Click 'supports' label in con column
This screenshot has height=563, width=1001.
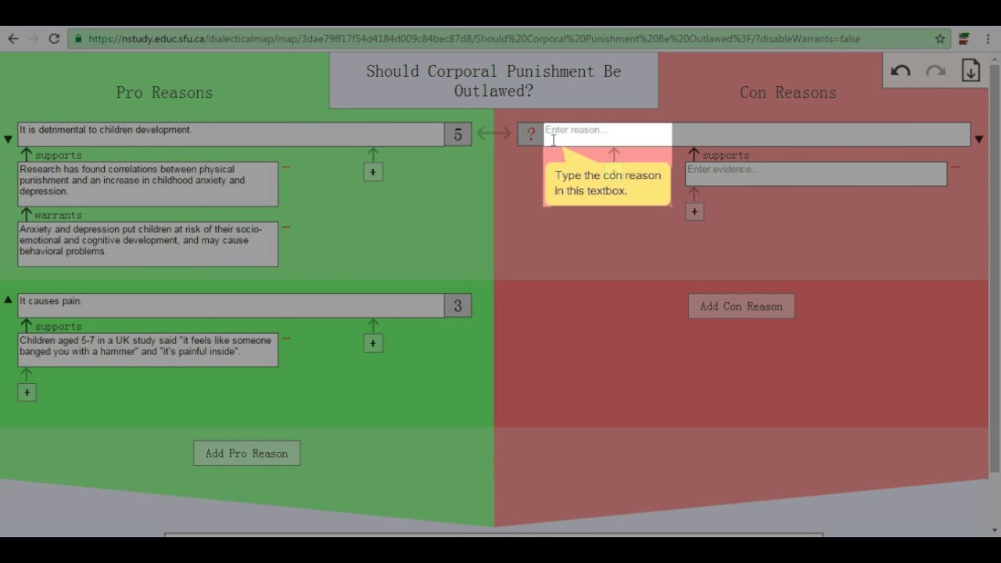click(x=726, y=156)
